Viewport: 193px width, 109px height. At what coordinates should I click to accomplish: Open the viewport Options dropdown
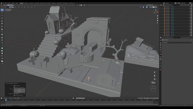pos(156,5)
